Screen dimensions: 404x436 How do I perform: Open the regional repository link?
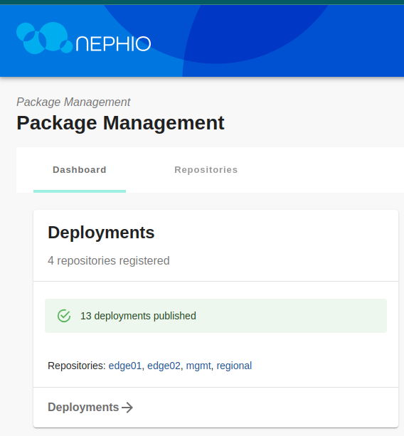coord(234,366)
